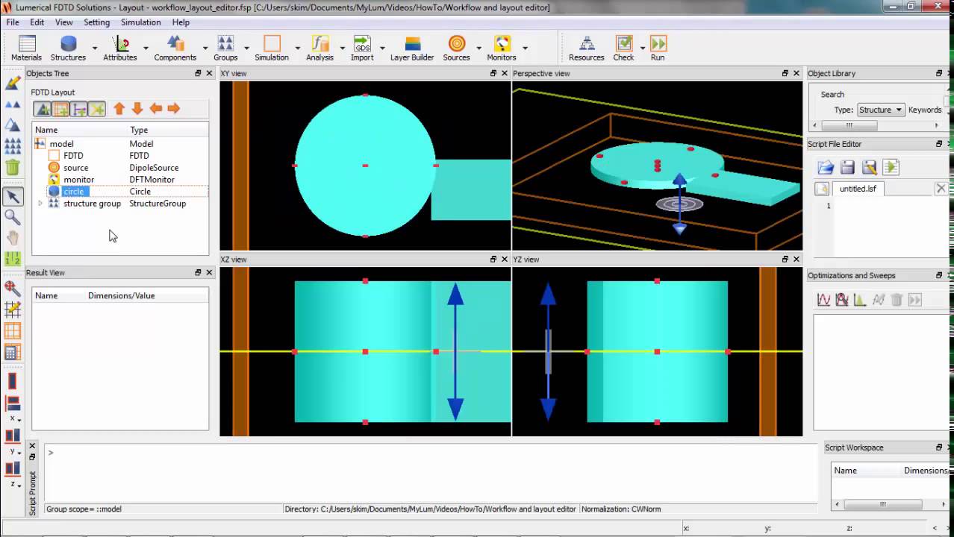Viewport: 954px width, 537px height.
Task: Open the Resources icon
Action: click(586, 48)
